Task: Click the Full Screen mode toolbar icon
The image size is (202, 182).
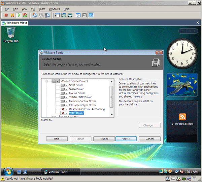Action: pos(64,15)
